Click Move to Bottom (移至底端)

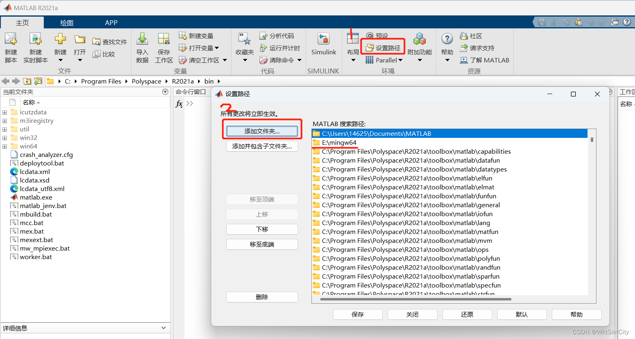262,244
